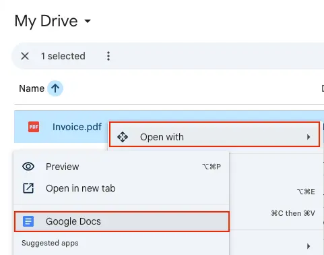The height and width of the screenshot is (255, 324).
Task: Click the My Drive heading
Action: pos(46,21)
